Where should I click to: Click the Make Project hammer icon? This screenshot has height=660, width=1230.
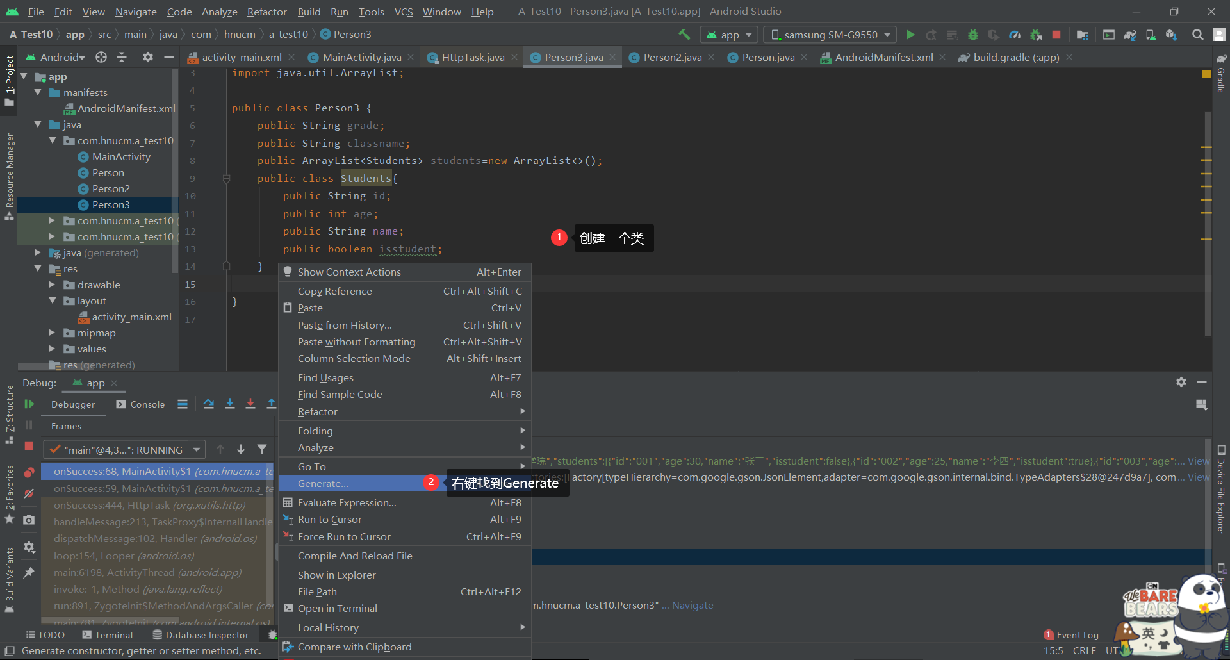684,35
